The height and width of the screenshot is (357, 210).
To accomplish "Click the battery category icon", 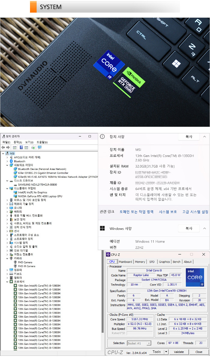I will (12, 212).
